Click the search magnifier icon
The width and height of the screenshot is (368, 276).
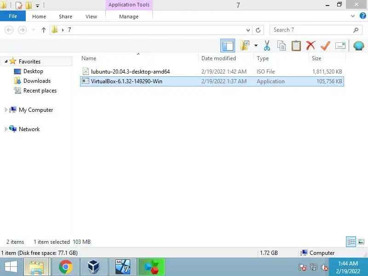point(356,30)
